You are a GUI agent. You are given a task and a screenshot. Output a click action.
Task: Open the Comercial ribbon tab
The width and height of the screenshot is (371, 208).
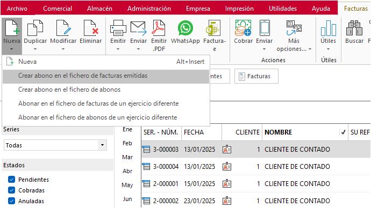coord(58,9)
